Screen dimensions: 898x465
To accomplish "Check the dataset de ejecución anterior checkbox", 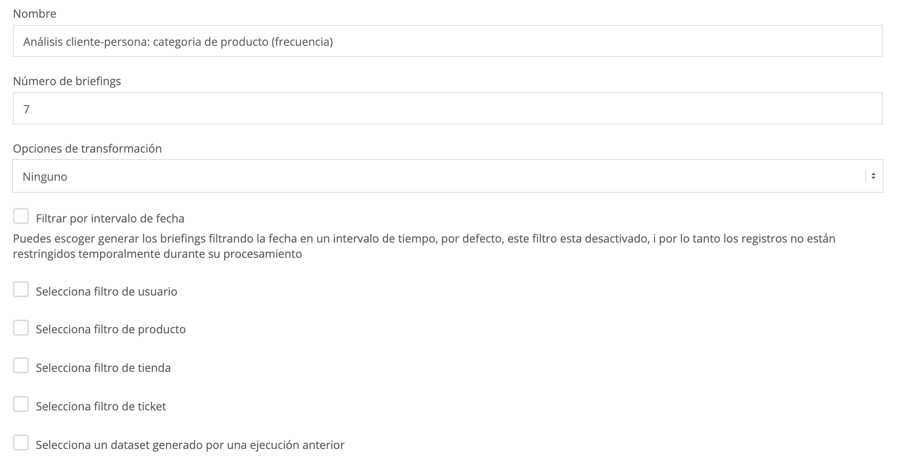I will [21, 443].
